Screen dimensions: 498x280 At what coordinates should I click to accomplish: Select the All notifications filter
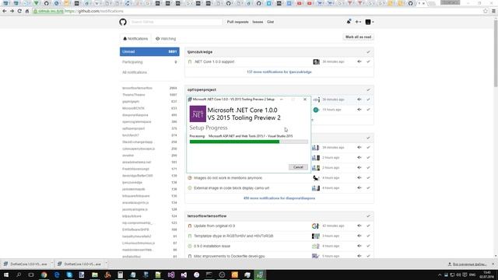click(149, 72)
